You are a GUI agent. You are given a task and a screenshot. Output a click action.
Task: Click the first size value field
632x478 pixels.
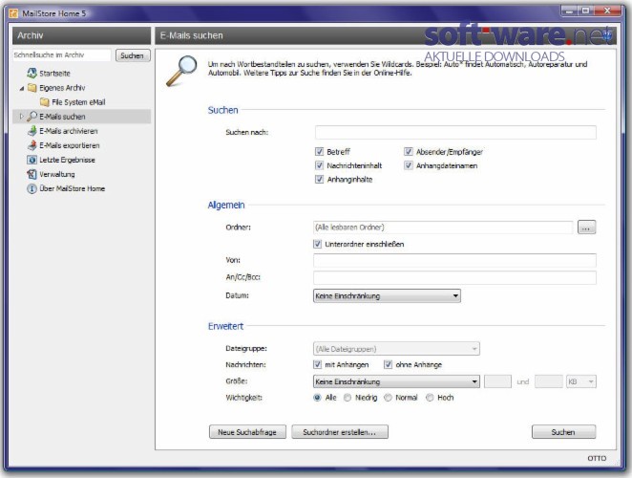click(497, 381)
